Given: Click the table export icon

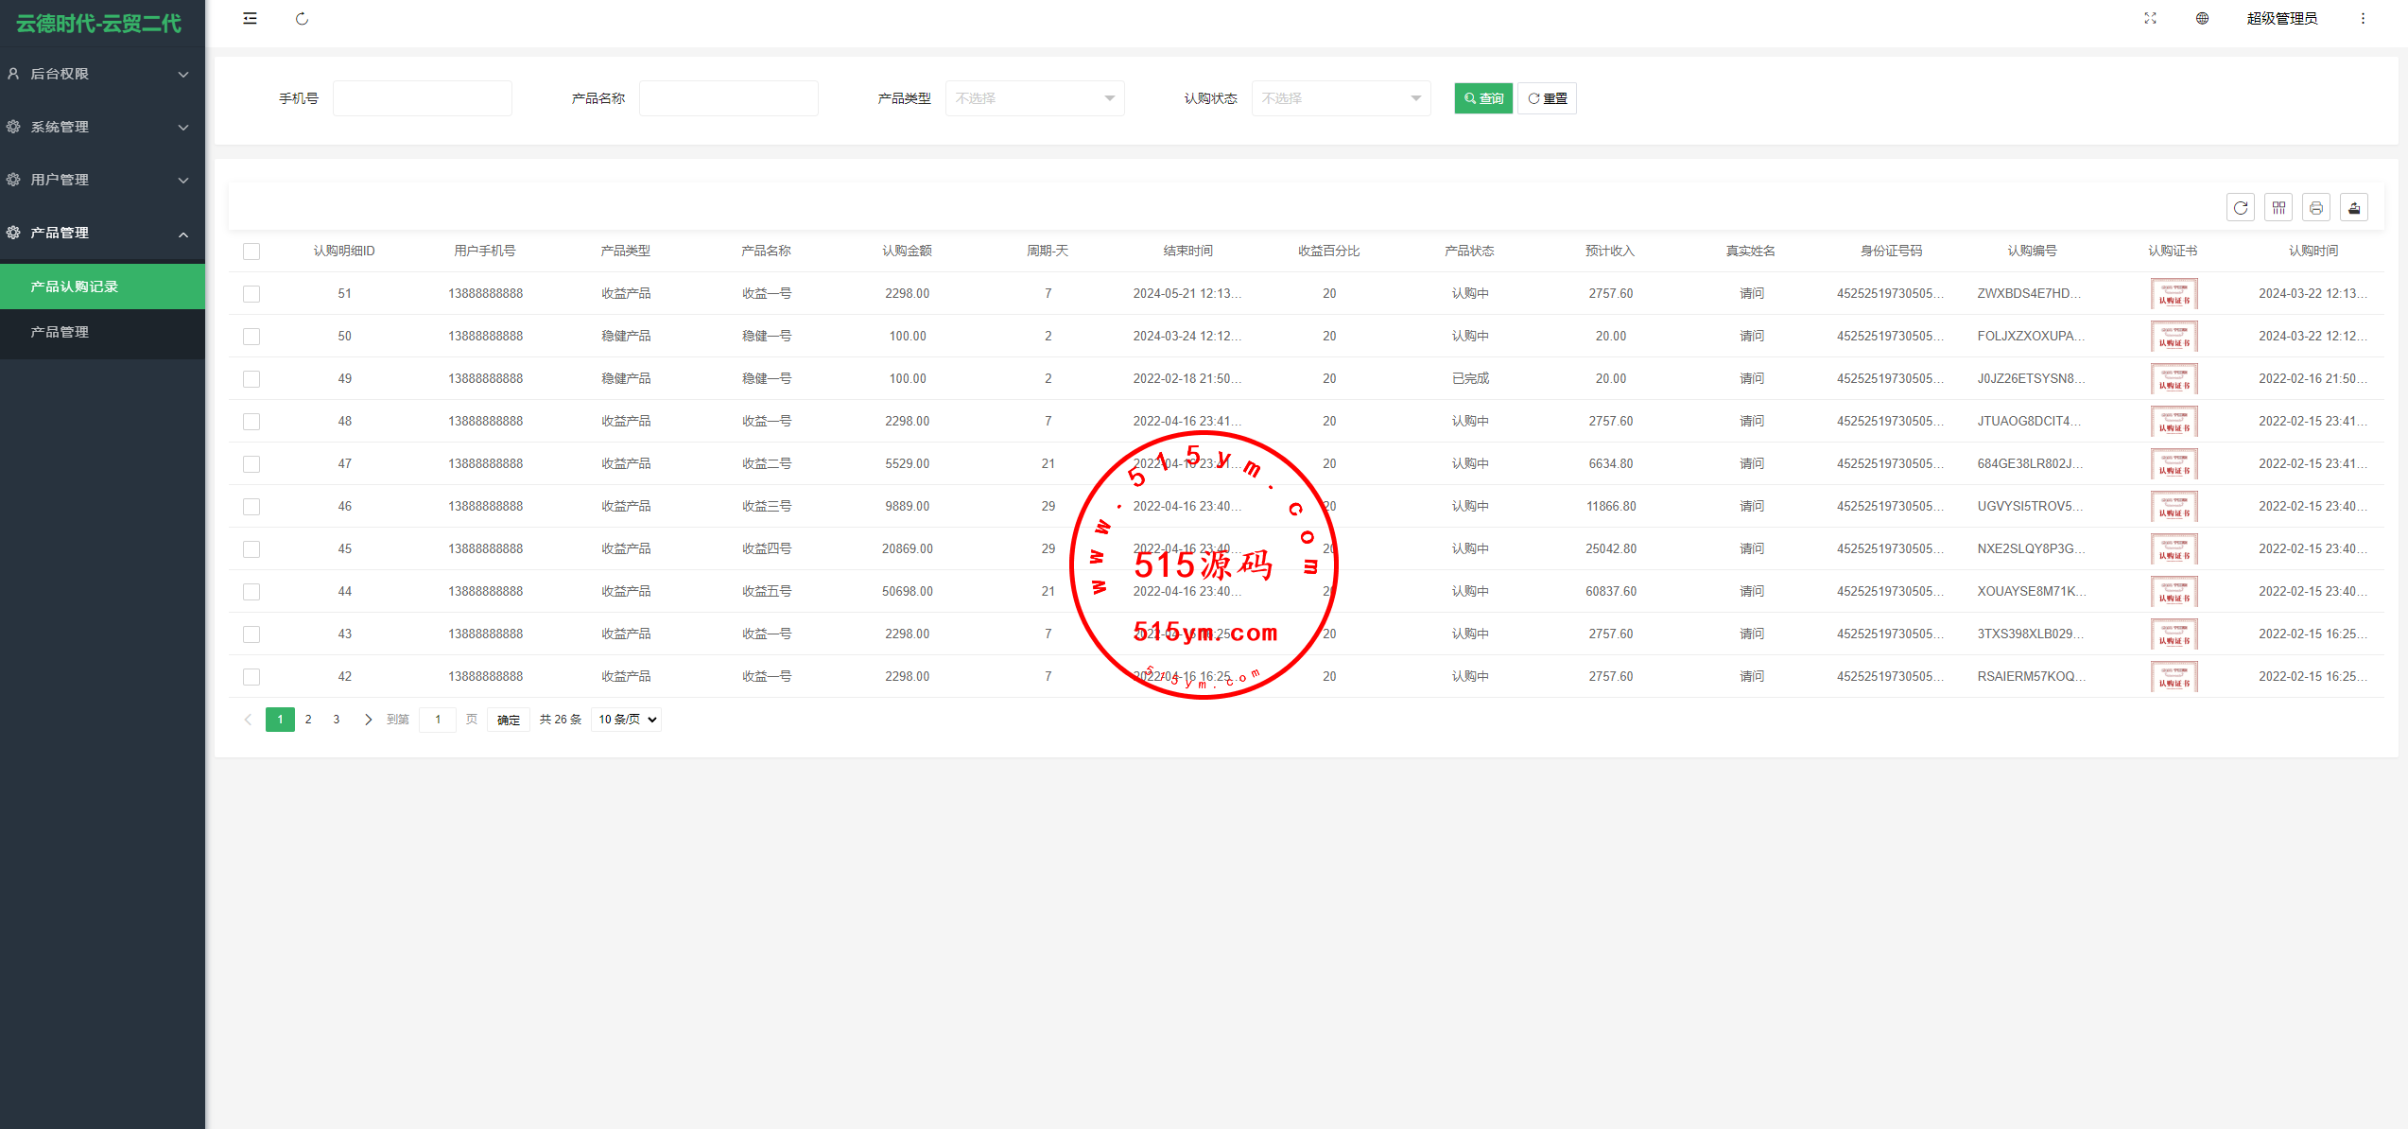Looking at the screenshot, I should (x=2354, y=208).
